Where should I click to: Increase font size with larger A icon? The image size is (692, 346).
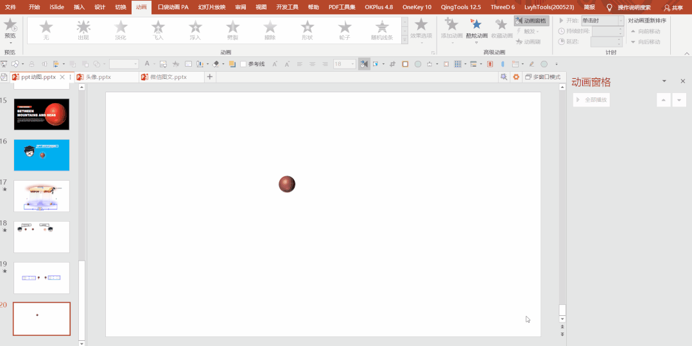275,64
